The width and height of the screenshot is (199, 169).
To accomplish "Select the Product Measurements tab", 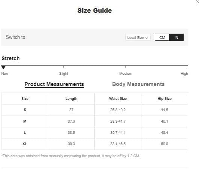I will 54,84.
